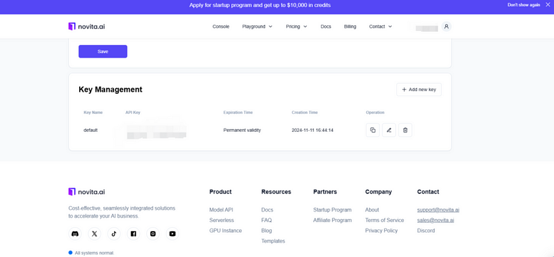
Task: Open the YouTube social icon
Action: pyautogui.click(x=172, y=234)
